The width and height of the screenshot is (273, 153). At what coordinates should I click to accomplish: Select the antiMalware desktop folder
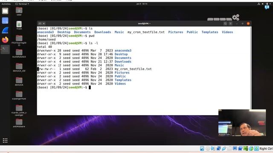(x=19, y=123)
